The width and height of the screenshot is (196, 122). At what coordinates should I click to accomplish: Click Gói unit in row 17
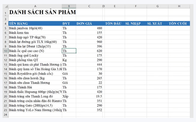[69, 83]
